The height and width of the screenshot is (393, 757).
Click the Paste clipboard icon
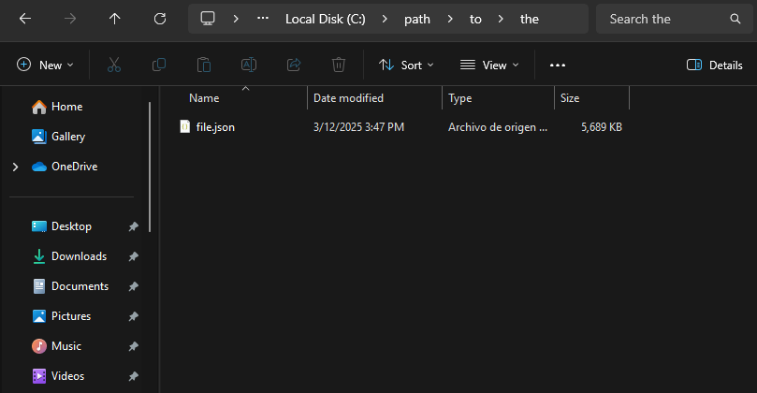204,65
